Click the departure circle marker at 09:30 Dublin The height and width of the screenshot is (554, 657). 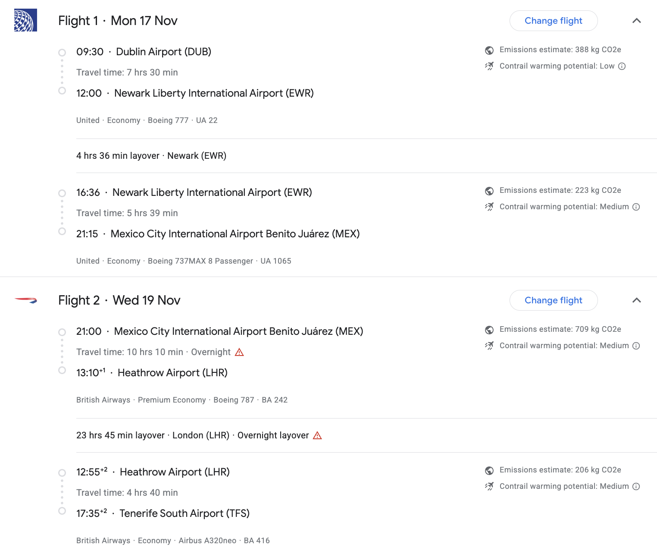tap(62, 52)
